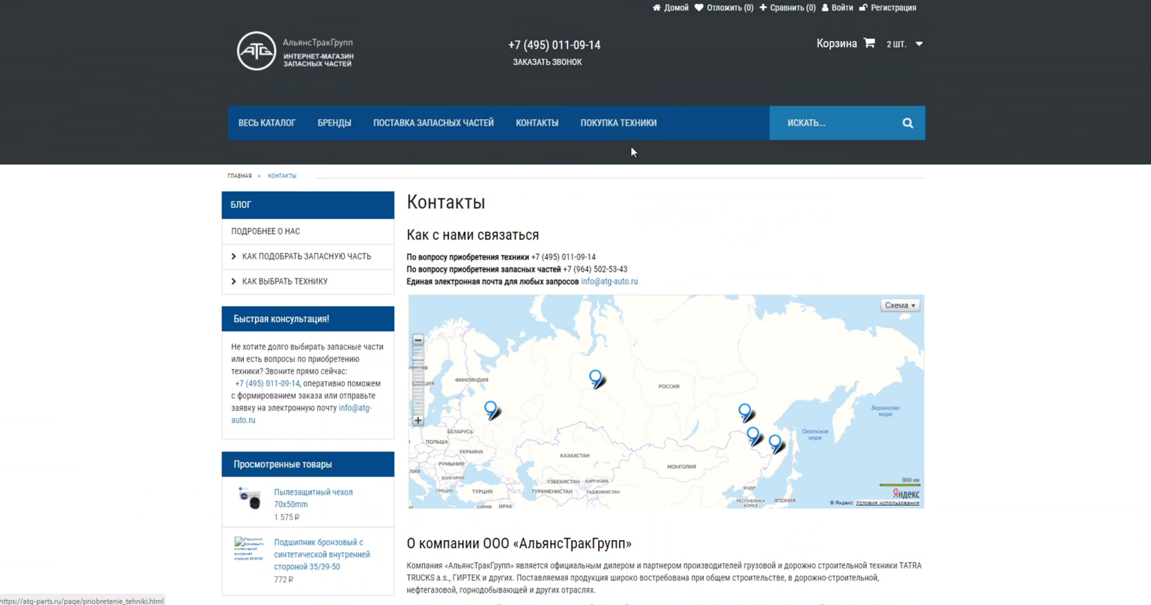This screenshot has width=1151, height=605.
Task: Click the home icon next to Домой
Action: coord(656,8)
